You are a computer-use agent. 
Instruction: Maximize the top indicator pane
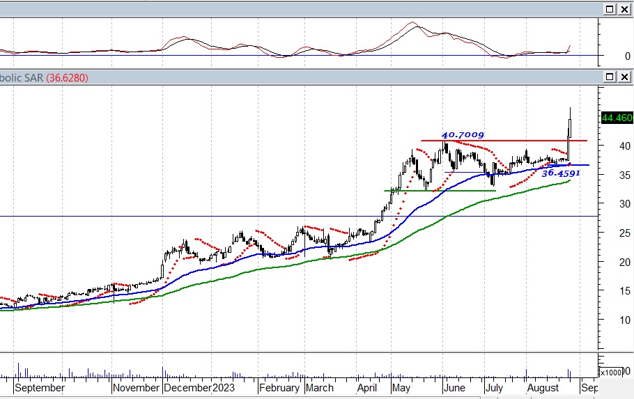tap(610, 9)
